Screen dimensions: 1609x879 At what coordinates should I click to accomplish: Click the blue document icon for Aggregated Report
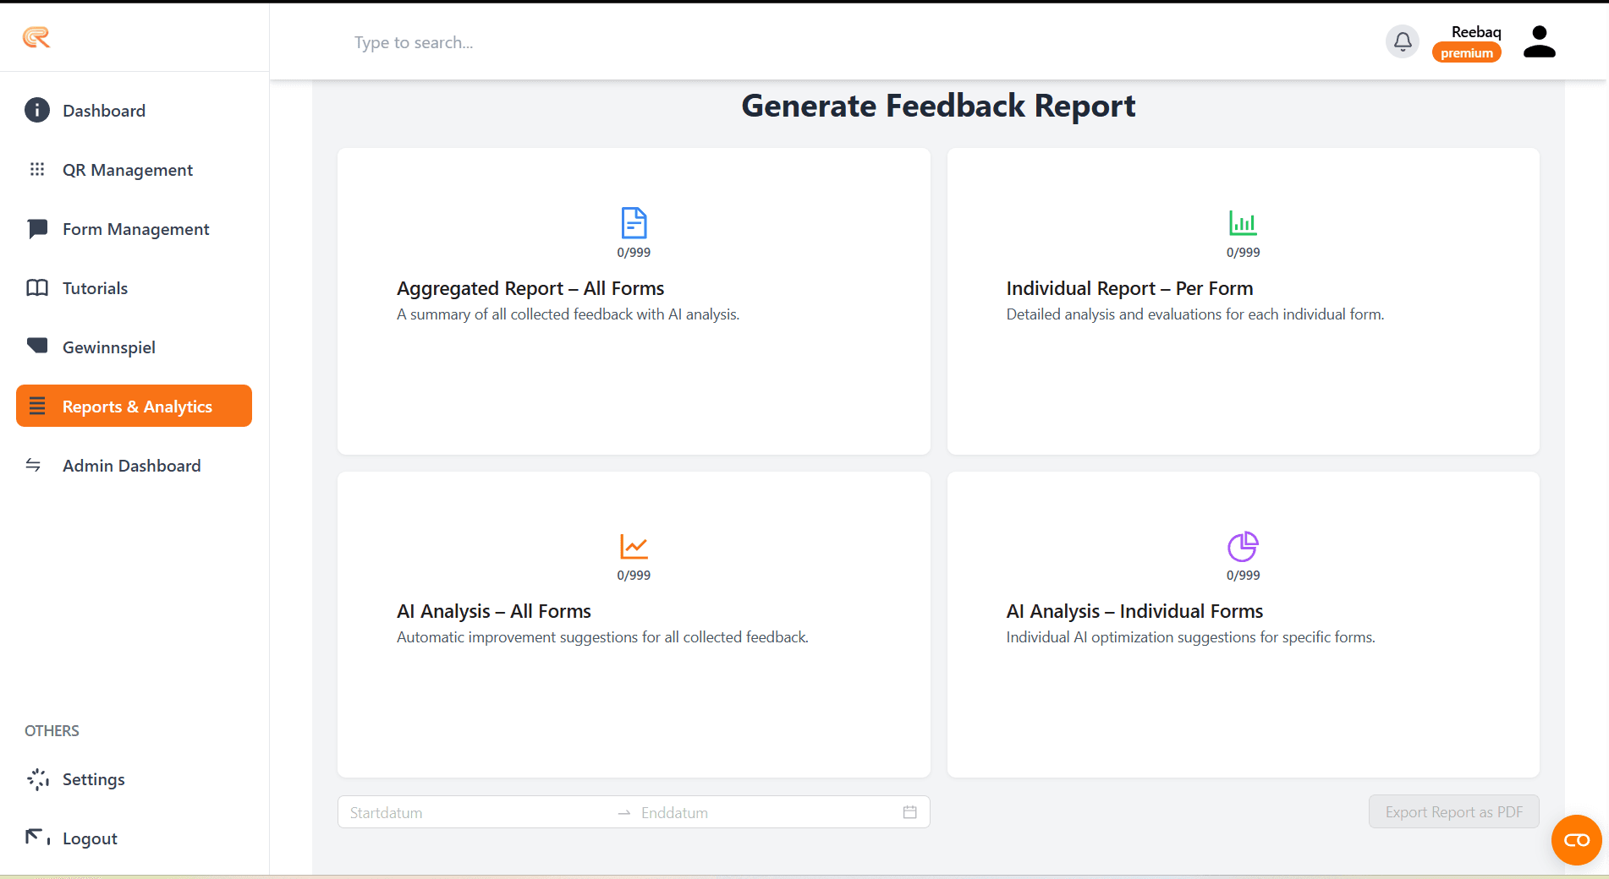pos(634,223)
